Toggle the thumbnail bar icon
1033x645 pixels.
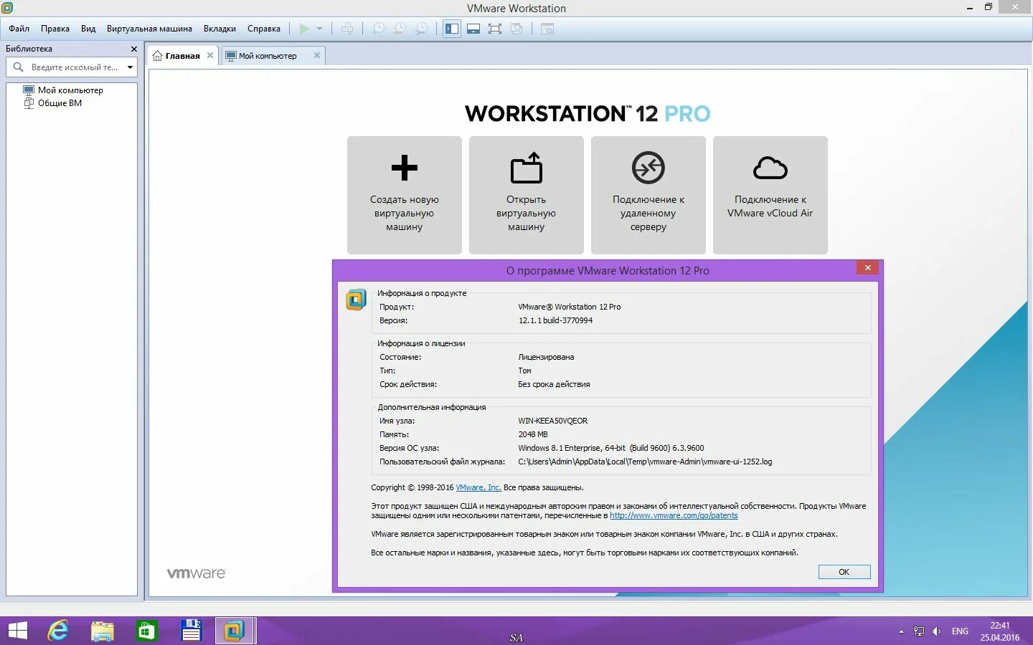(x=473, y=29)
